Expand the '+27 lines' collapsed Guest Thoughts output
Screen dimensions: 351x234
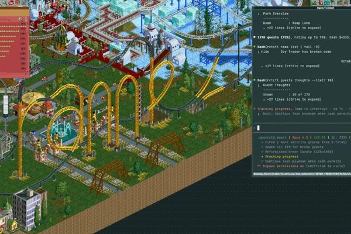(x=292, y=99)
